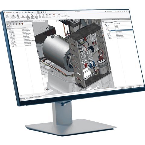Open the ConfigurationManager tab icon
145x145 pixels.
point(14,24)
